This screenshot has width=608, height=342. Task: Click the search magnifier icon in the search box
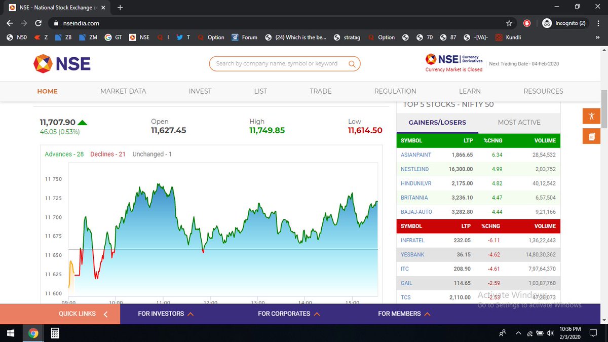(x=352, y=64)
